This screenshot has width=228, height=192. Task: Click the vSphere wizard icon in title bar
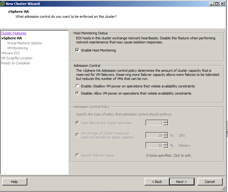(3, 3)
